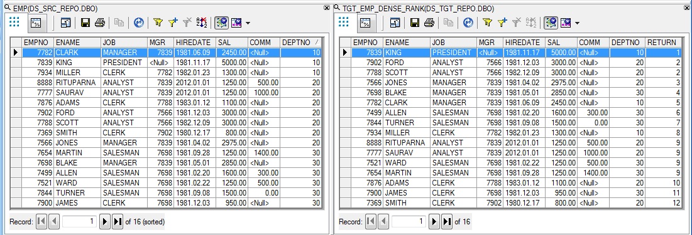The width and height of the screenshot is (692, 235).
Task: Save EMP data with the floppy icon
Action: [86, 23]
